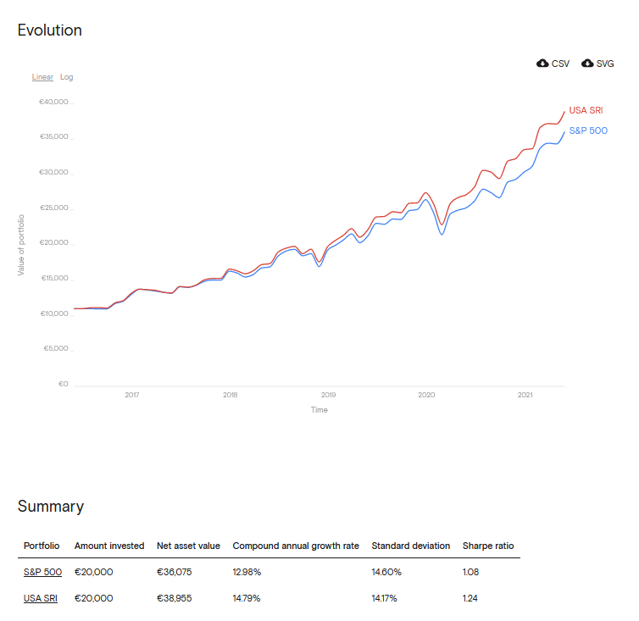Image resolution: width=639 pixels, height=621 pixels.
Task: Click the 2021 label on time axis
Action: (x=525, y=395)
